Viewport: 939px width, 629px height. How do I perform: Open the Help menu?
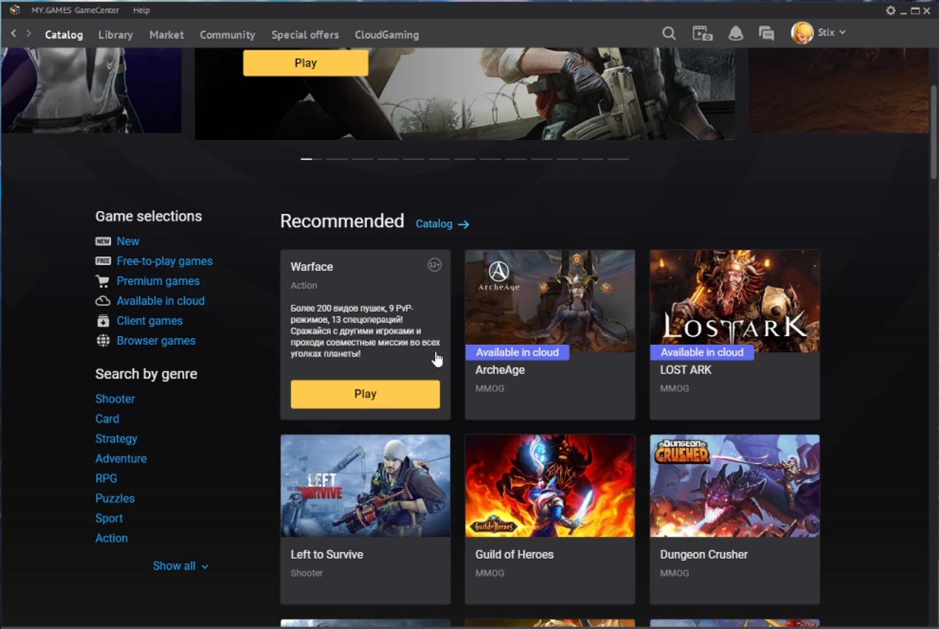pos(142,10)
